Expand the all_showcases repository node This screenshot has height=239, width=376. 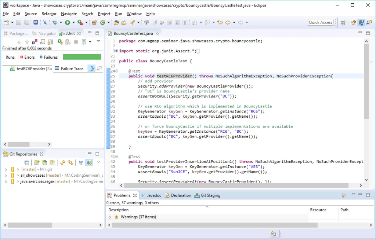6,176
